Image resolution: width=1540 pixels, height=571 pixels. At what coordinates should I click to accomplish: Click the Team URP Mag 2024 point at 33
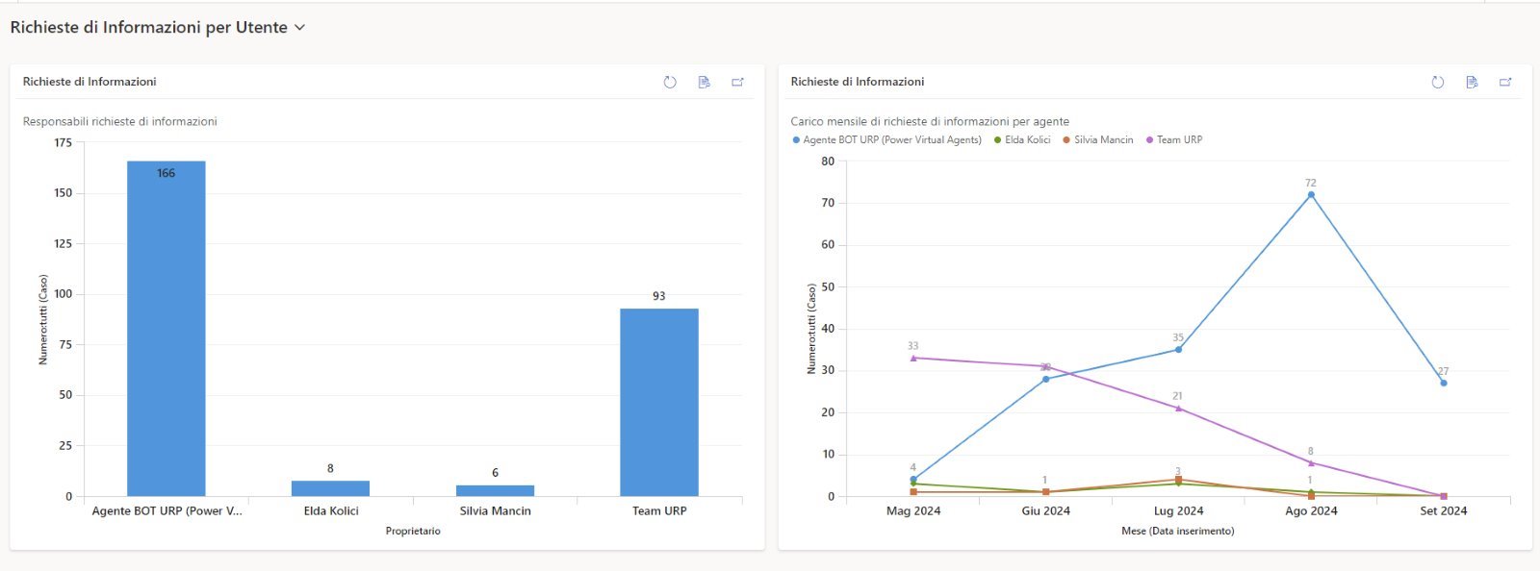pos(913,358)
